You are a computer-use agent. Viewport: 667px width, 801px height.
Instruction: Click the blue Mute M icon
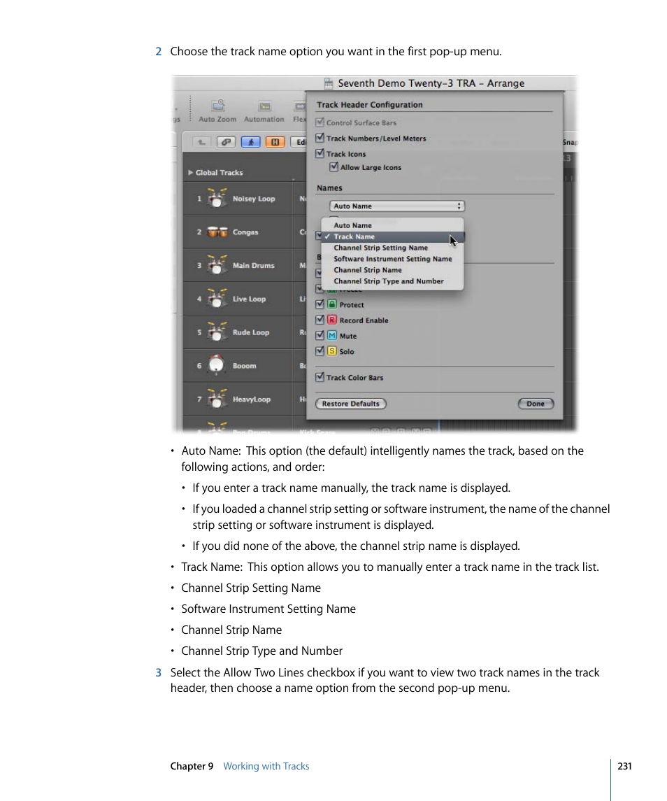[332, 336]
